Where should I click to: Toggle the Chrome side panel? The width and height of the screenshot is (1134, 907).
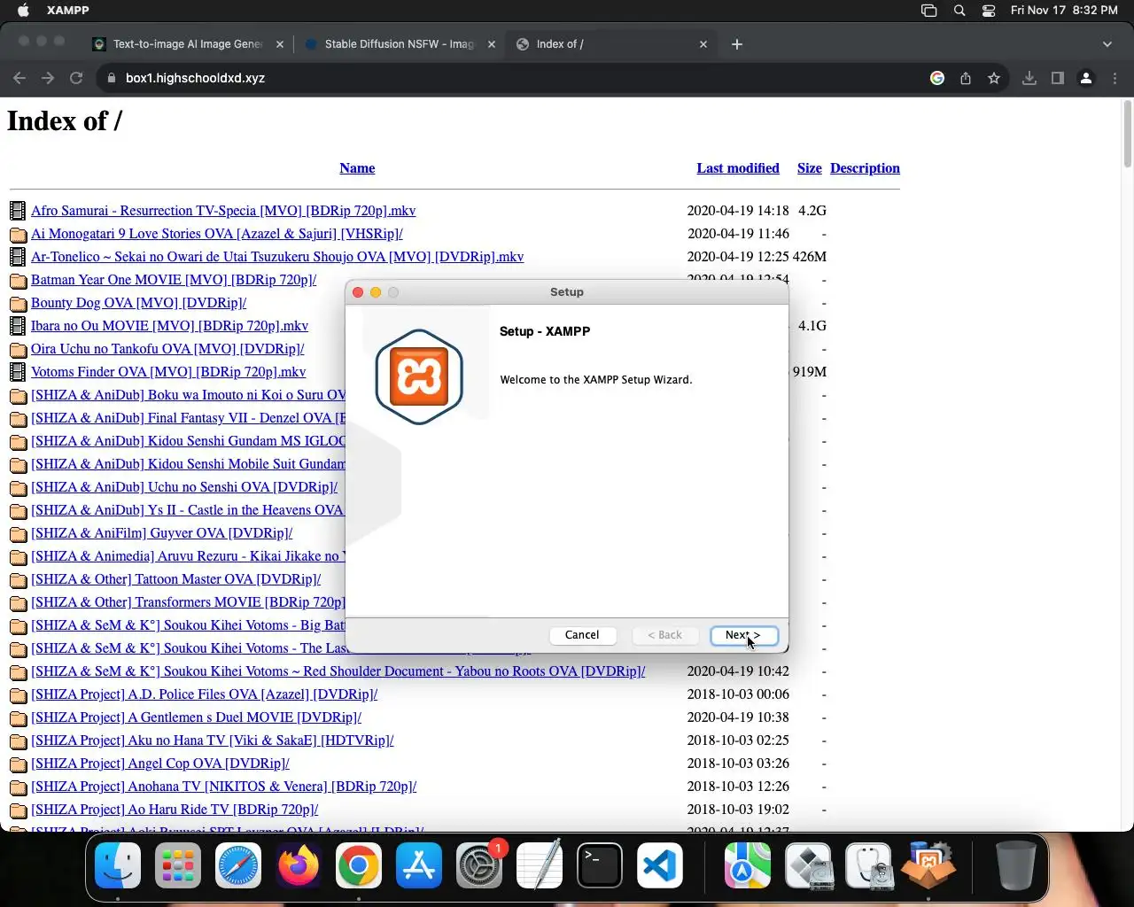coord(1058,78)
